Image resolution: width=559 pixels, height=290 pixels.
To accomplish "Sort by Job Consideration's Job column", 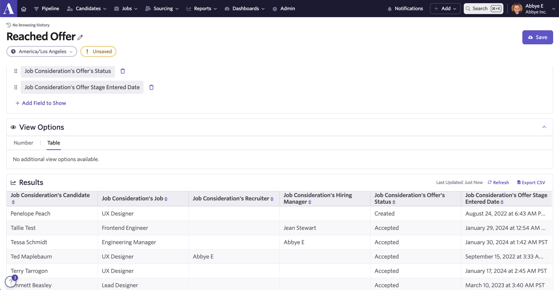I will (x=166, y=199).
